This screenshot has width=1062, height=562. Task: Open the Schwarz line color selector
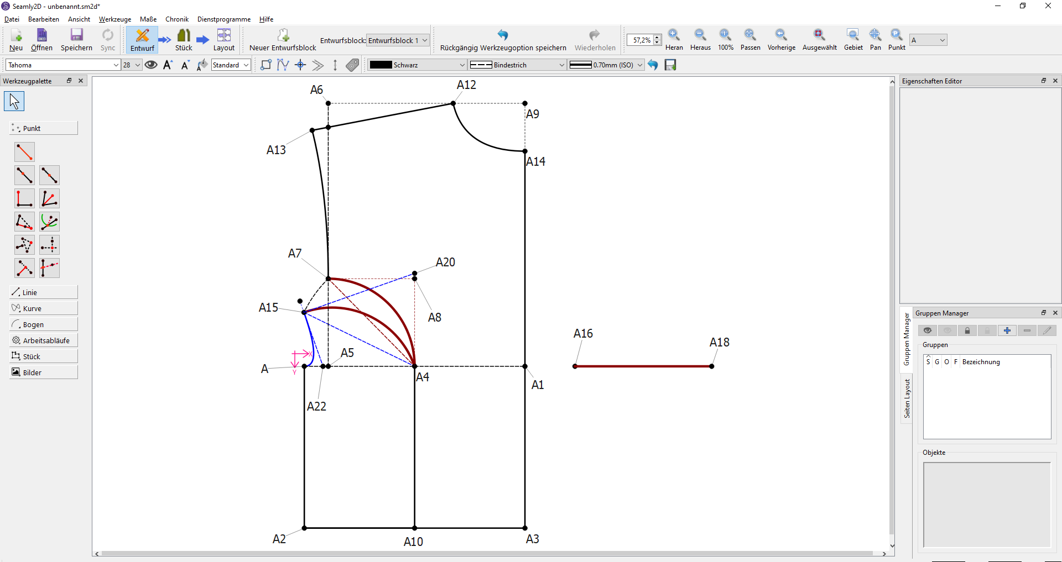click(x=418, y=65)
